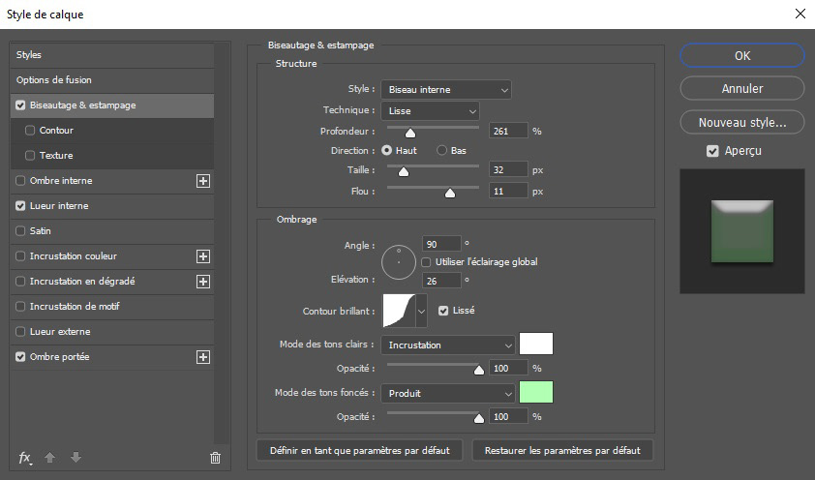Click highlight Opacité slider handle
Viewport: 815px width, 480px height.
click(x=479, y=370)
